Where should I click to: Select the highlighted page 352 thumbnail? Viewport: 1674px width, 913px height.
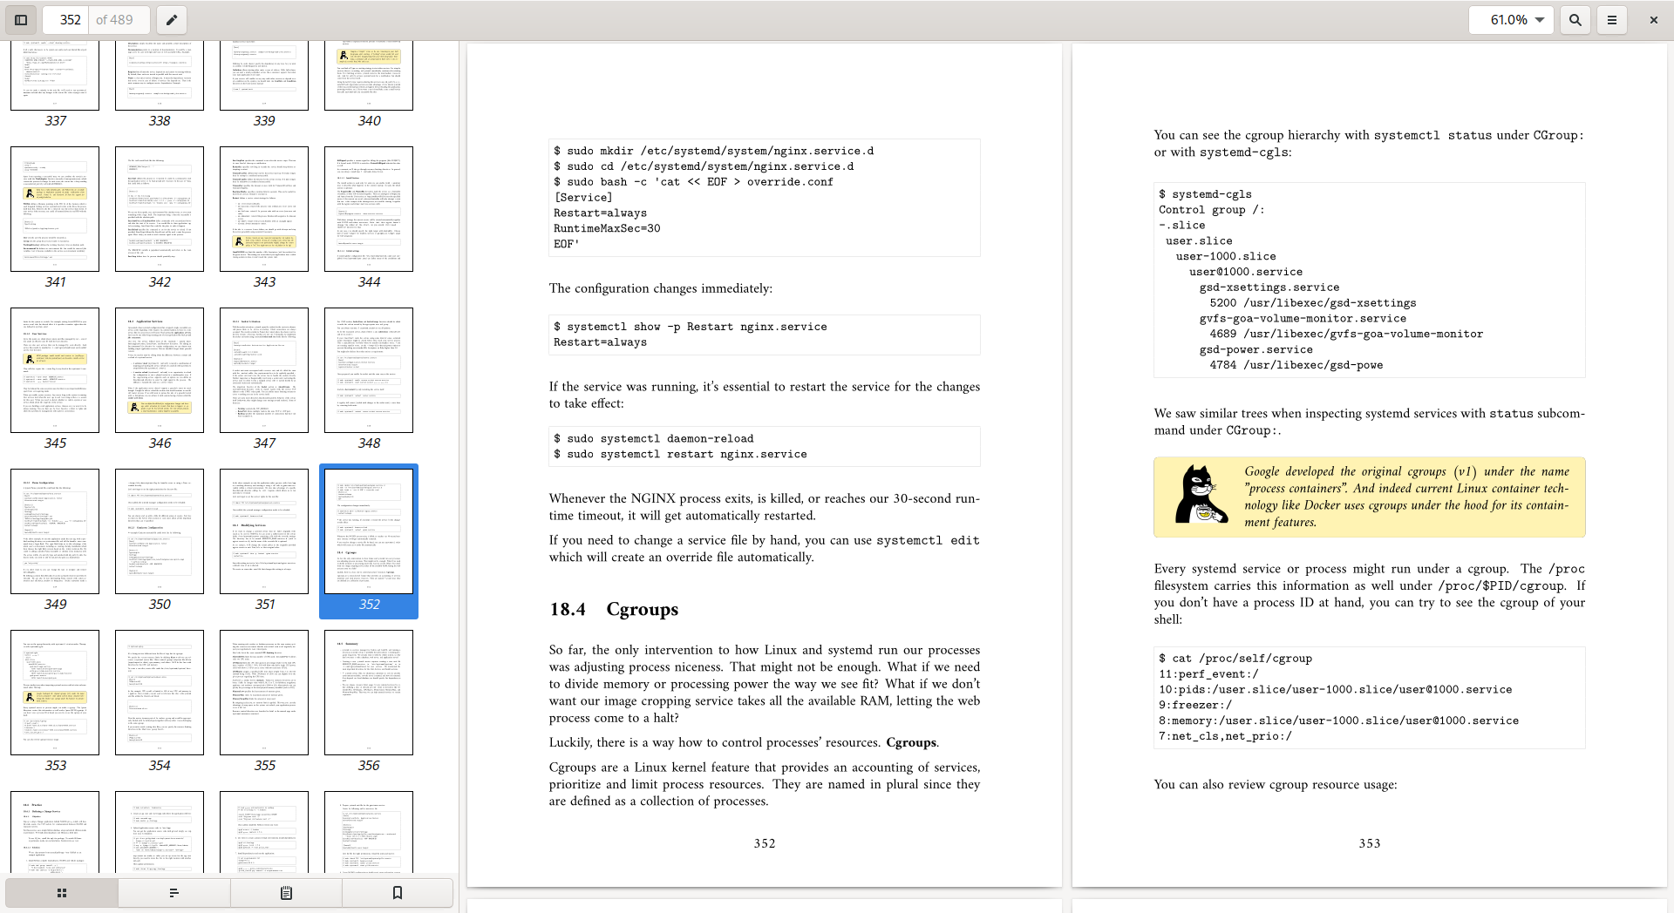[x=369, y=531]
